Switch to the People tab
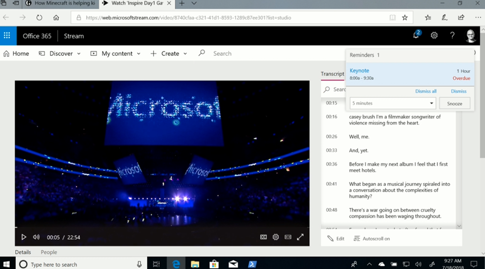The image size is (485, 269). coord(49,252)
